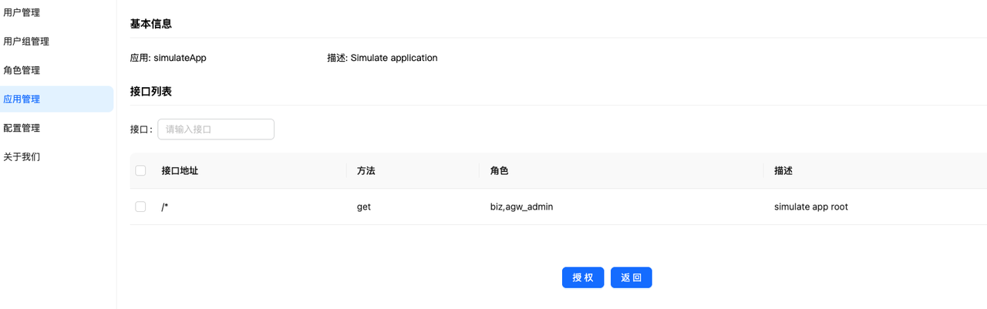
Task: Click the active 应用管理 menu item
Action: click(x=22, y=99)
